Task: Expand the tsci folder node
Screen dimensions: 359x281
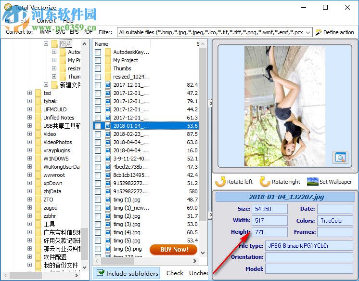Action: coord(29,93)
